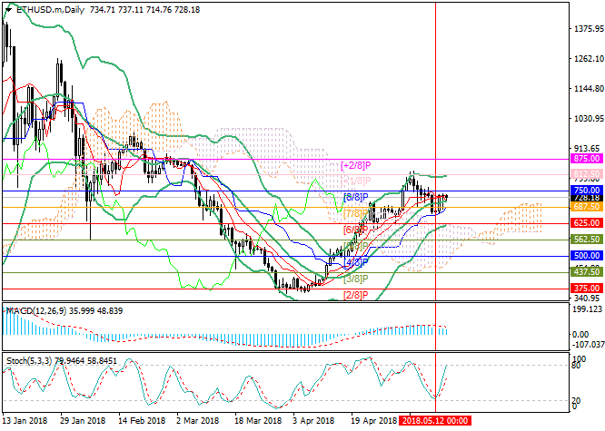Select the 13 Jan 2018 date label
605x431 pixels.
click(x=27, y=422)
